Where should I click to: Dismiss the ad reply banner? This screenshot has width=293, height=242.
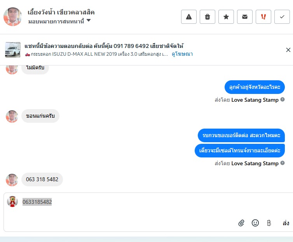pyautogui.click(x=288, y=50)
